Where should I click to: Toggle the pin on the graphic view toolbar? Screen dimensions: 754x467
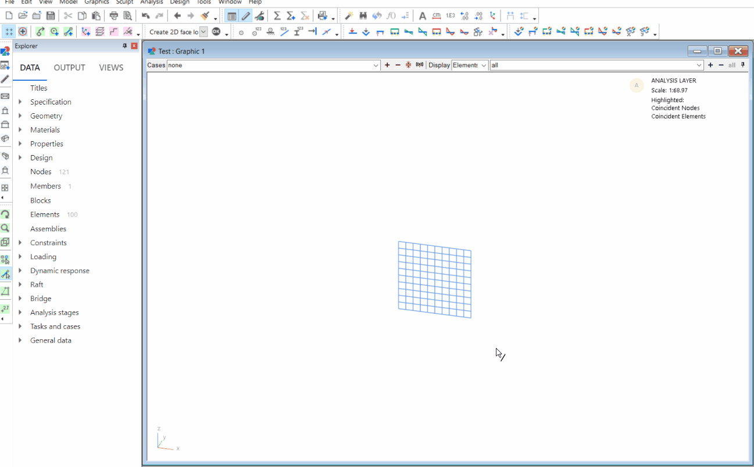(x=742, y=65)
